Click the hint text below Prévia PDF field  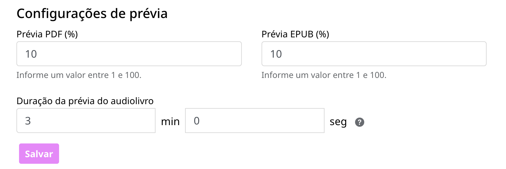pos(79,75)
